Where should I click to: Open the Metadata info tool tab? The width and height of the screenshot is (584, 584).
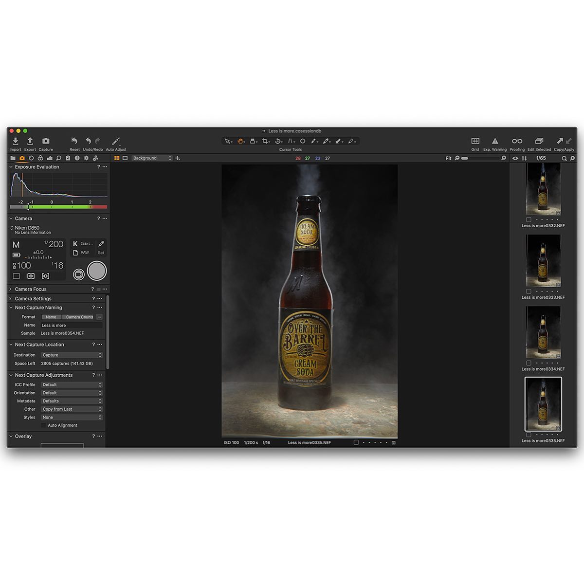pos(77,158)
